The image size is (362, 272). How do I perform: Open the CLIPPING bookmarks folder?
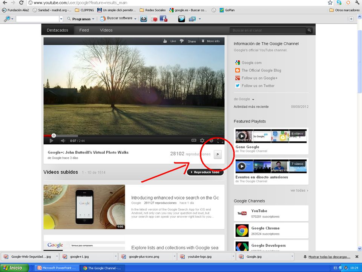click(84, 10)
